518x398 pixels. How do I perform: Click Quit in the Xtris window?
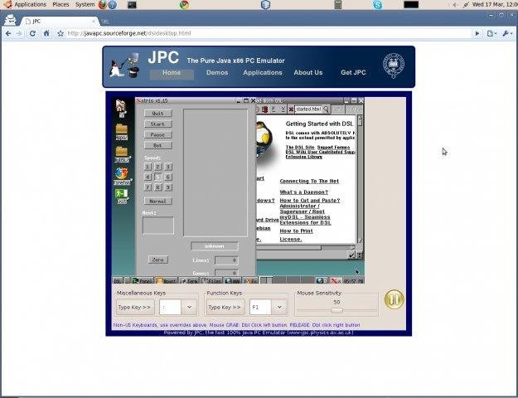(158, 114)
